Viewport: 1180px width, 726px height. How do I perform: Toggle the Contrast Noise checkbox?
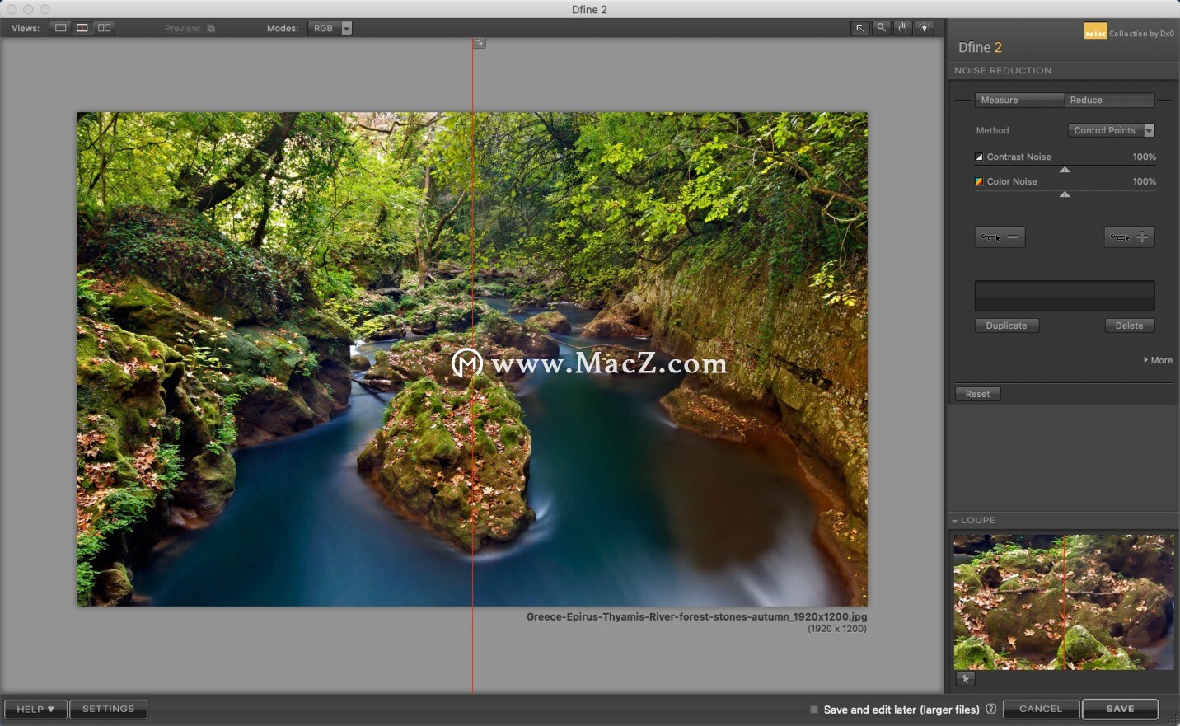(x=979, y=157)
